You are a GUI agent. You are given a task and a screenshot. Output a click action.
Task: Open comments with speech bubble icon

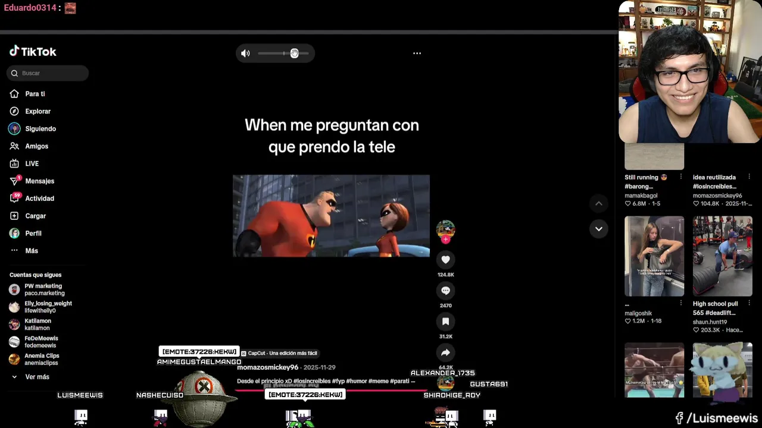[445, 291]
